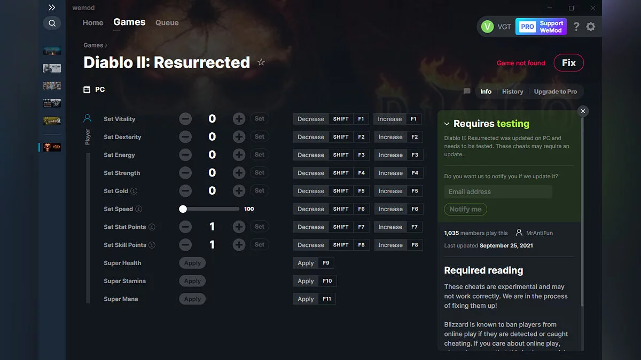Click the Fix button
Screen dimensions: 641x360
[x=568, y=62]
